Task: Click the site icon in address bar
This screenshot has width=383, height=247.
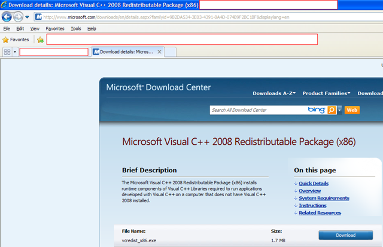Action: pos(38,17)
